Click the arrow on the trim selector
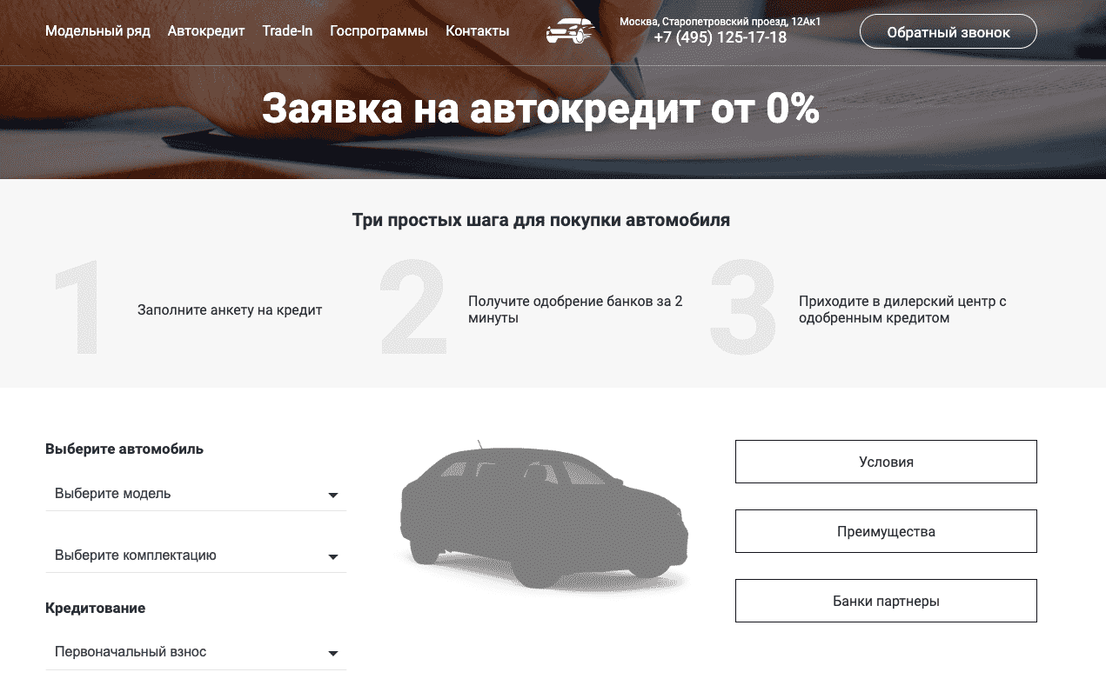 click(x=333, y=556)
